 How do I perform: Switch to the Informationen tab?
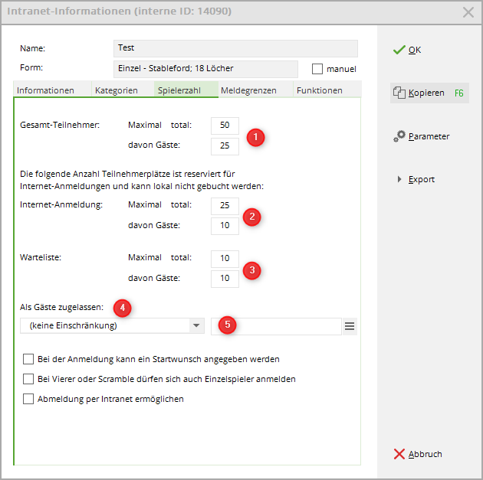[x=46, y=90]
